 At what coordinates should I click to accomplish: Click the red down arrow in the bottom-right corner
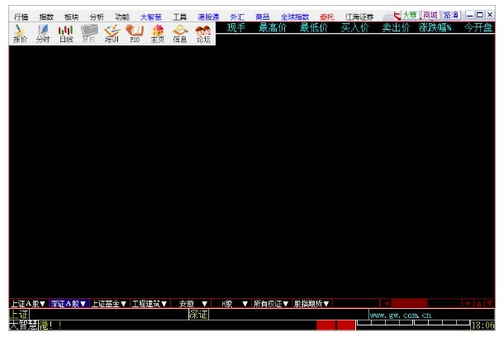tap(489, 303)
